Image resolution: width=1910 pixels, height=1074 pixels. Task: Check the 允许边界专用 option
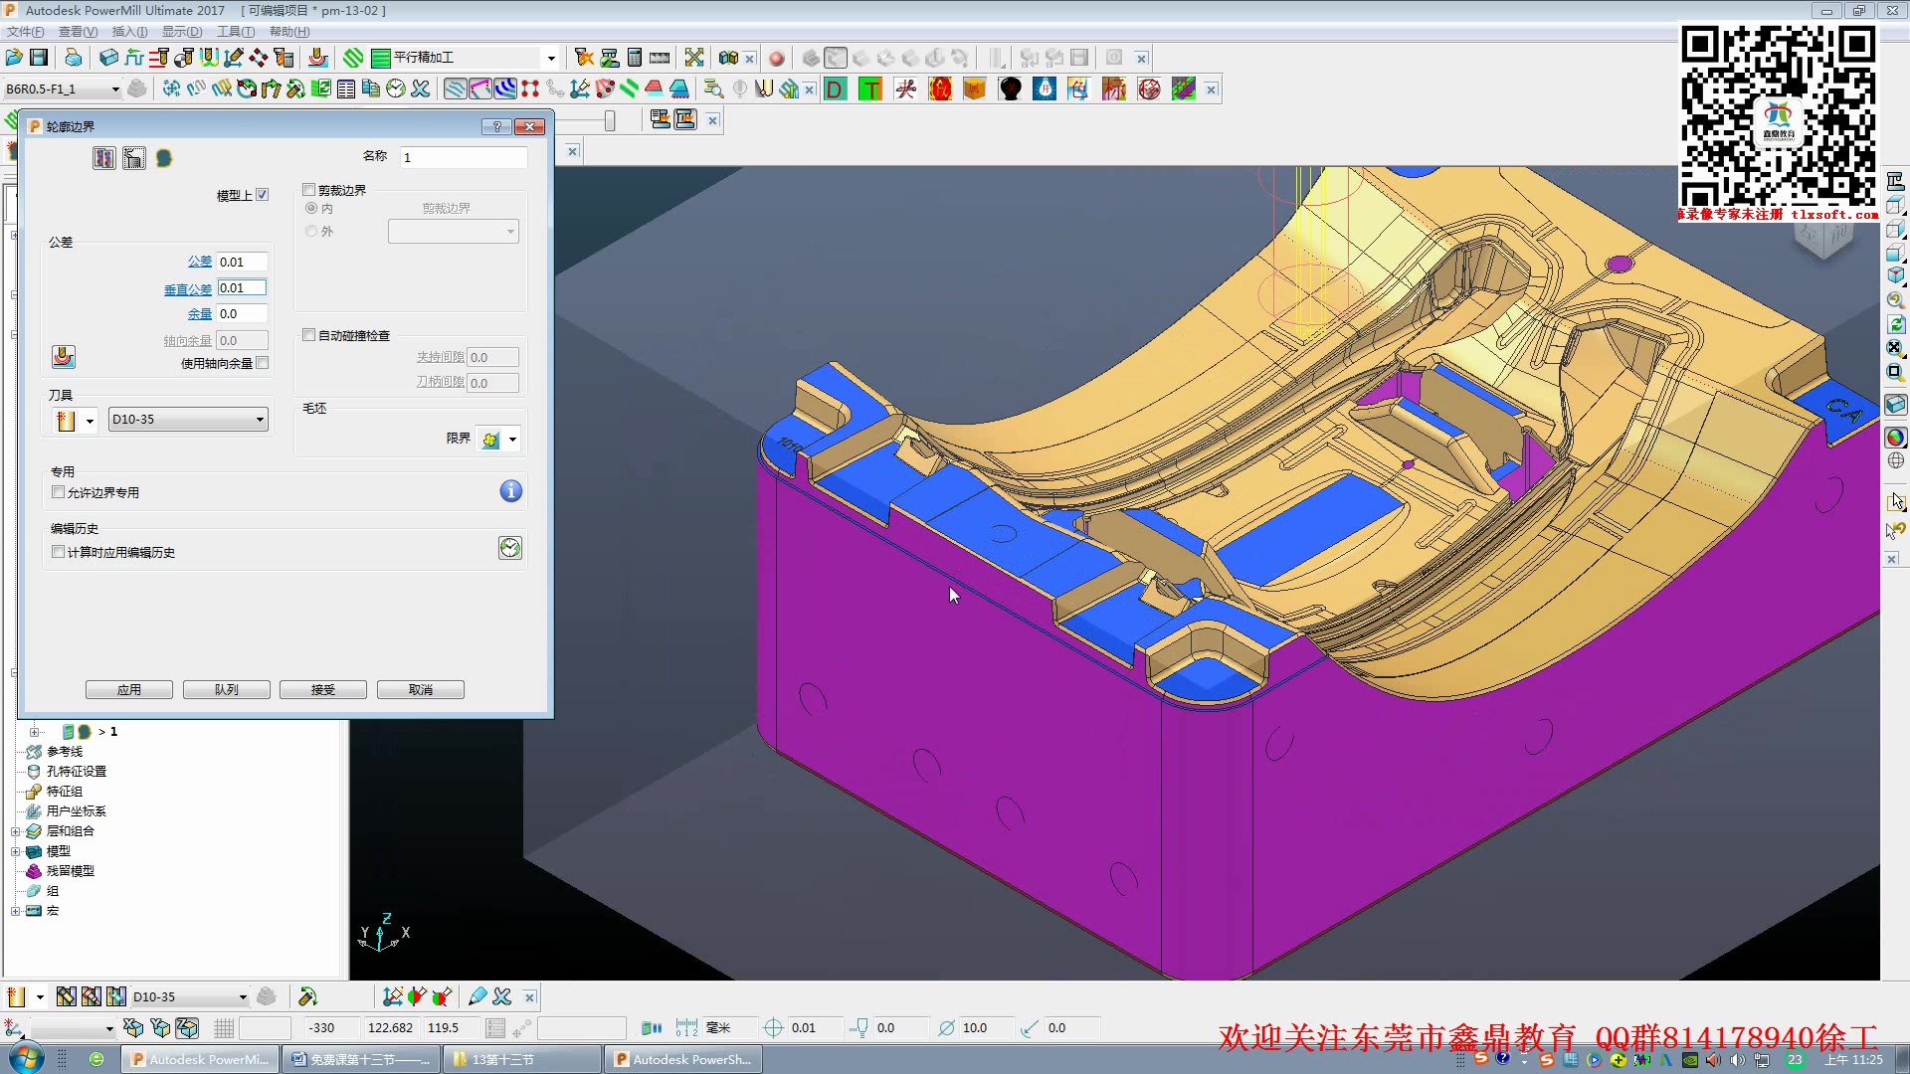(59, 492)
